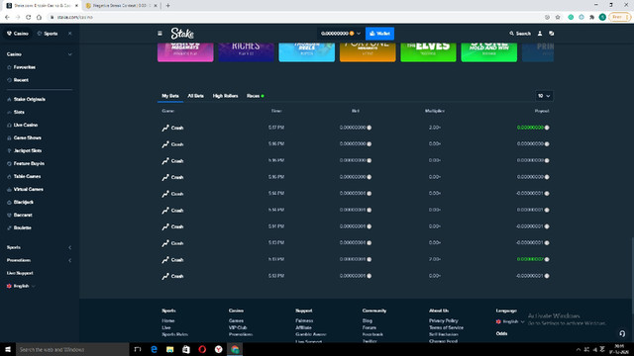Open the rows-per-page 10 dropdown
Viewport: 634px width, 356px height.
(x=544, y=96)
